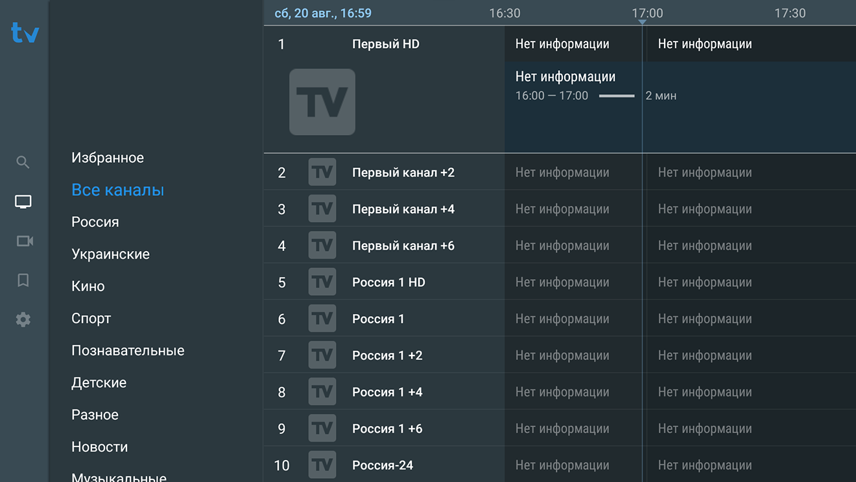
Task: Click TV logo icon beside Россия 1 HD
Action: pos(322,282)
